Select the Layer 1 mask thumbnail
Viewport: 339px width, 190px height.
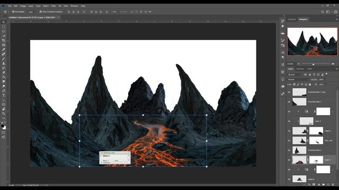316,160
